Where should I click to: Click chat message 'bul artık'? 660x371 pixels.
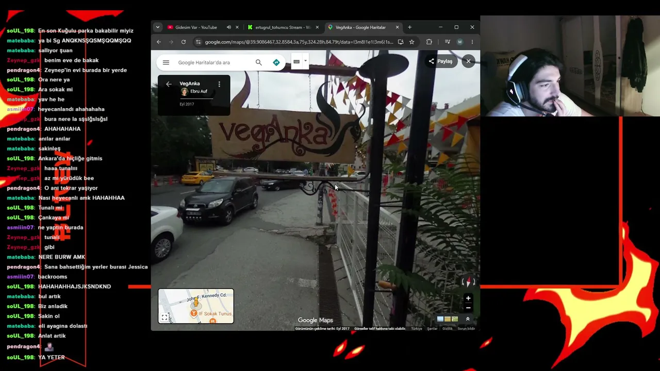(49, 297)
